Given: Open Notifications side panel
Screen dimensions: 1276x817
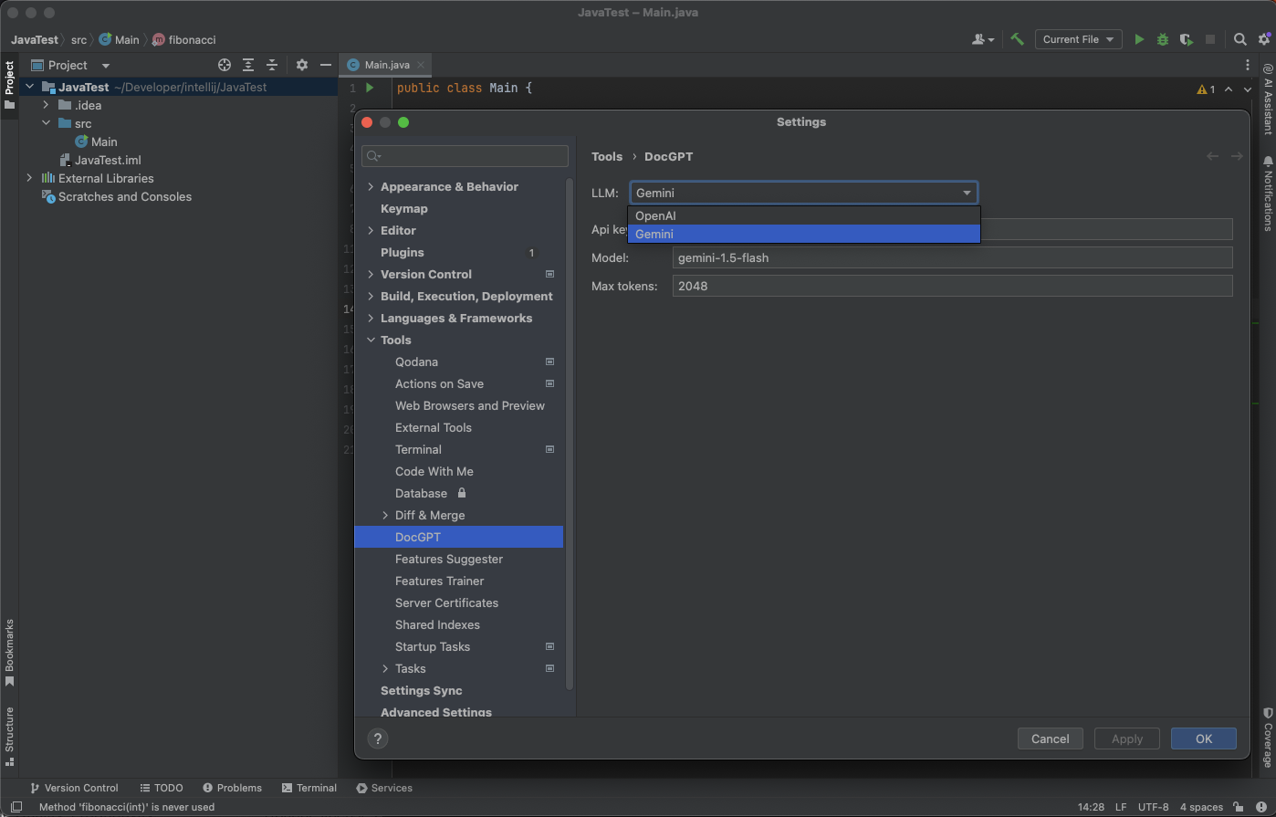Looking at the screenshot, I should coord(1268,194).
